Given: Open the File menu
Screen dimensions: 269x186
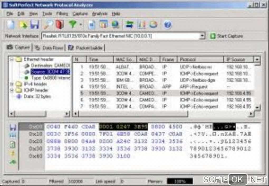Looking at the screenshot, I should [9, 14].
